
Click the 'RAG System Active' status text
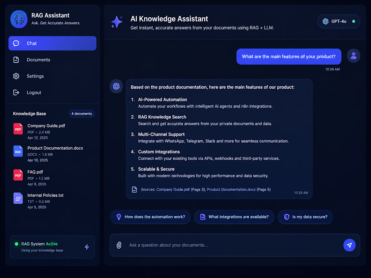(39, 244)
